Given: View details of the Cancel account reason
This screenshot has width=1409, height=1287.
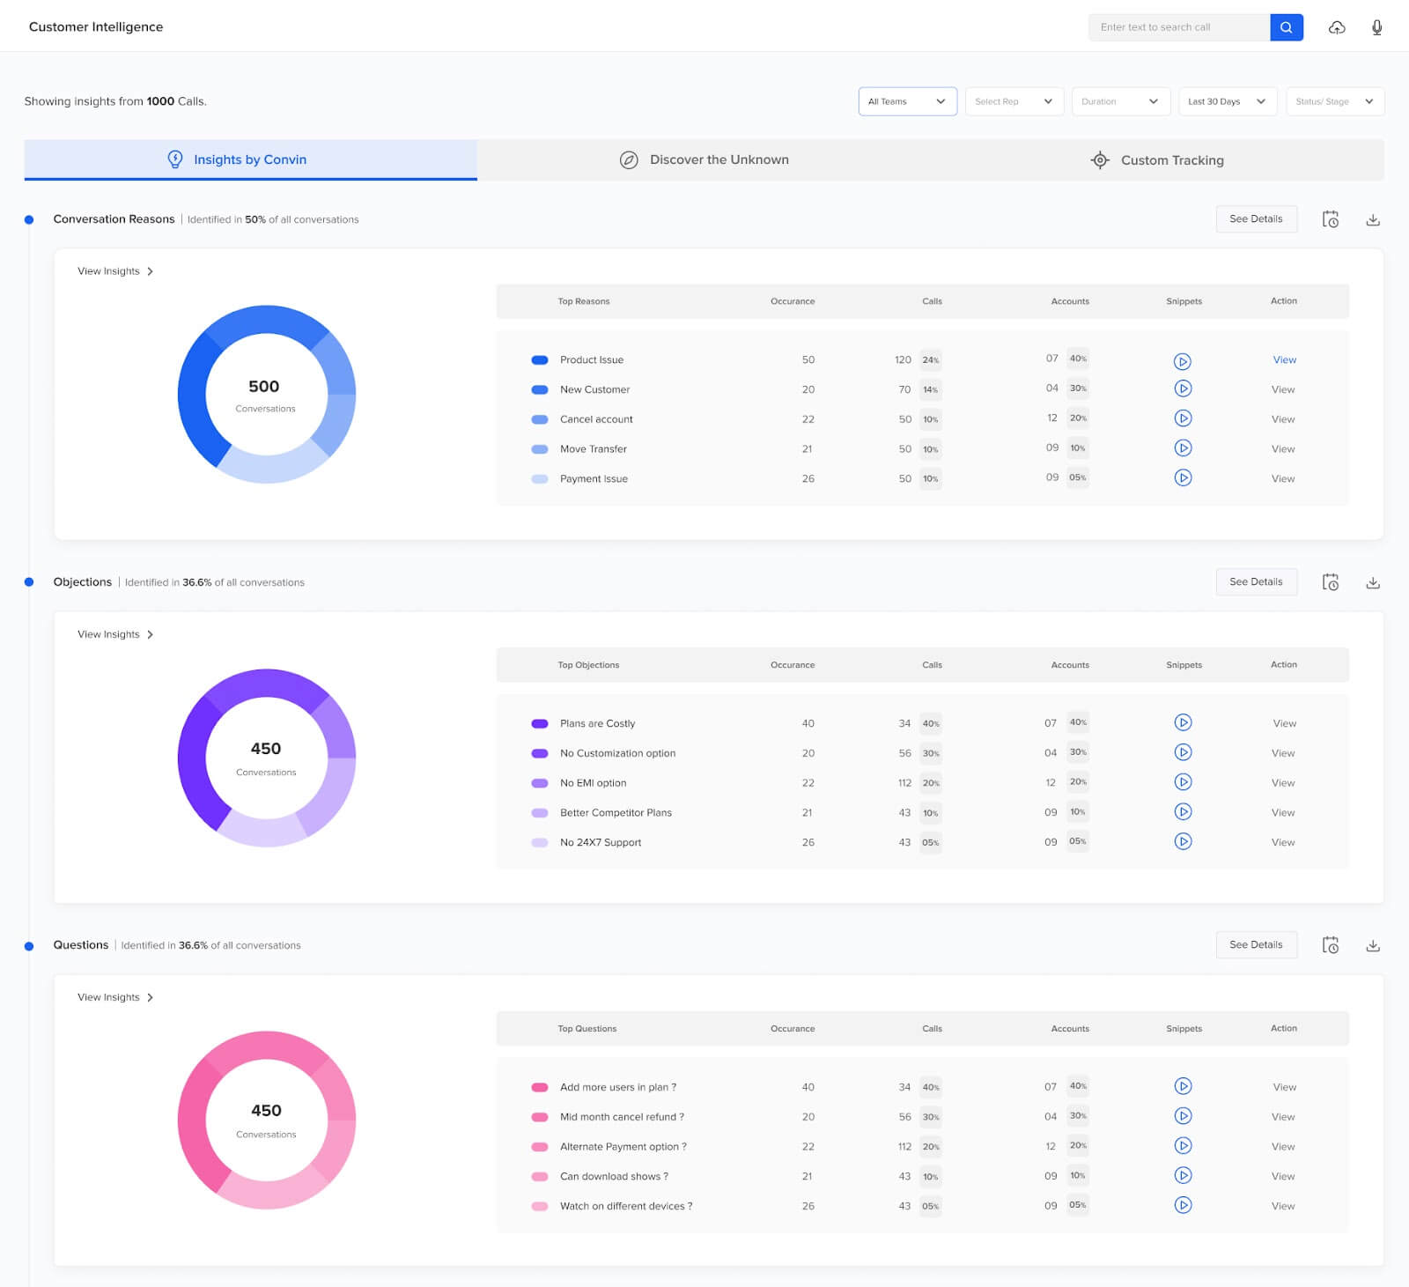Looking at the screenshot, I should pyautogui.click(x=1283, y=418).
